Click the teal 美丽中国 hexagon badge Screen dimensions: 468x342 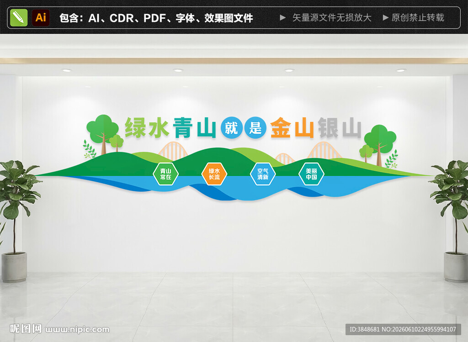click(311, 174)
